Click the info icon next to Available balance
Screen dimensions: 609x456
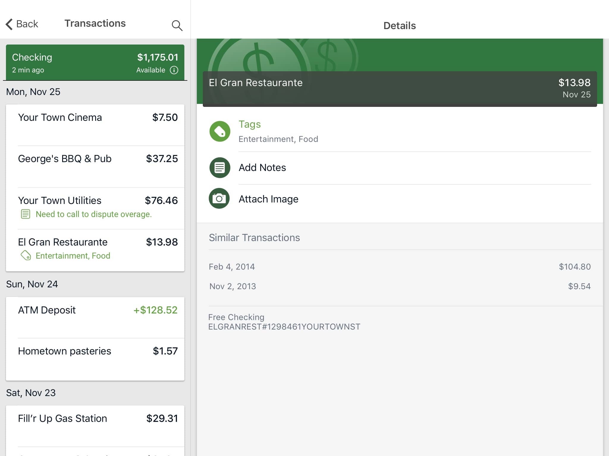pyautogui.click(x=174, y=70)
